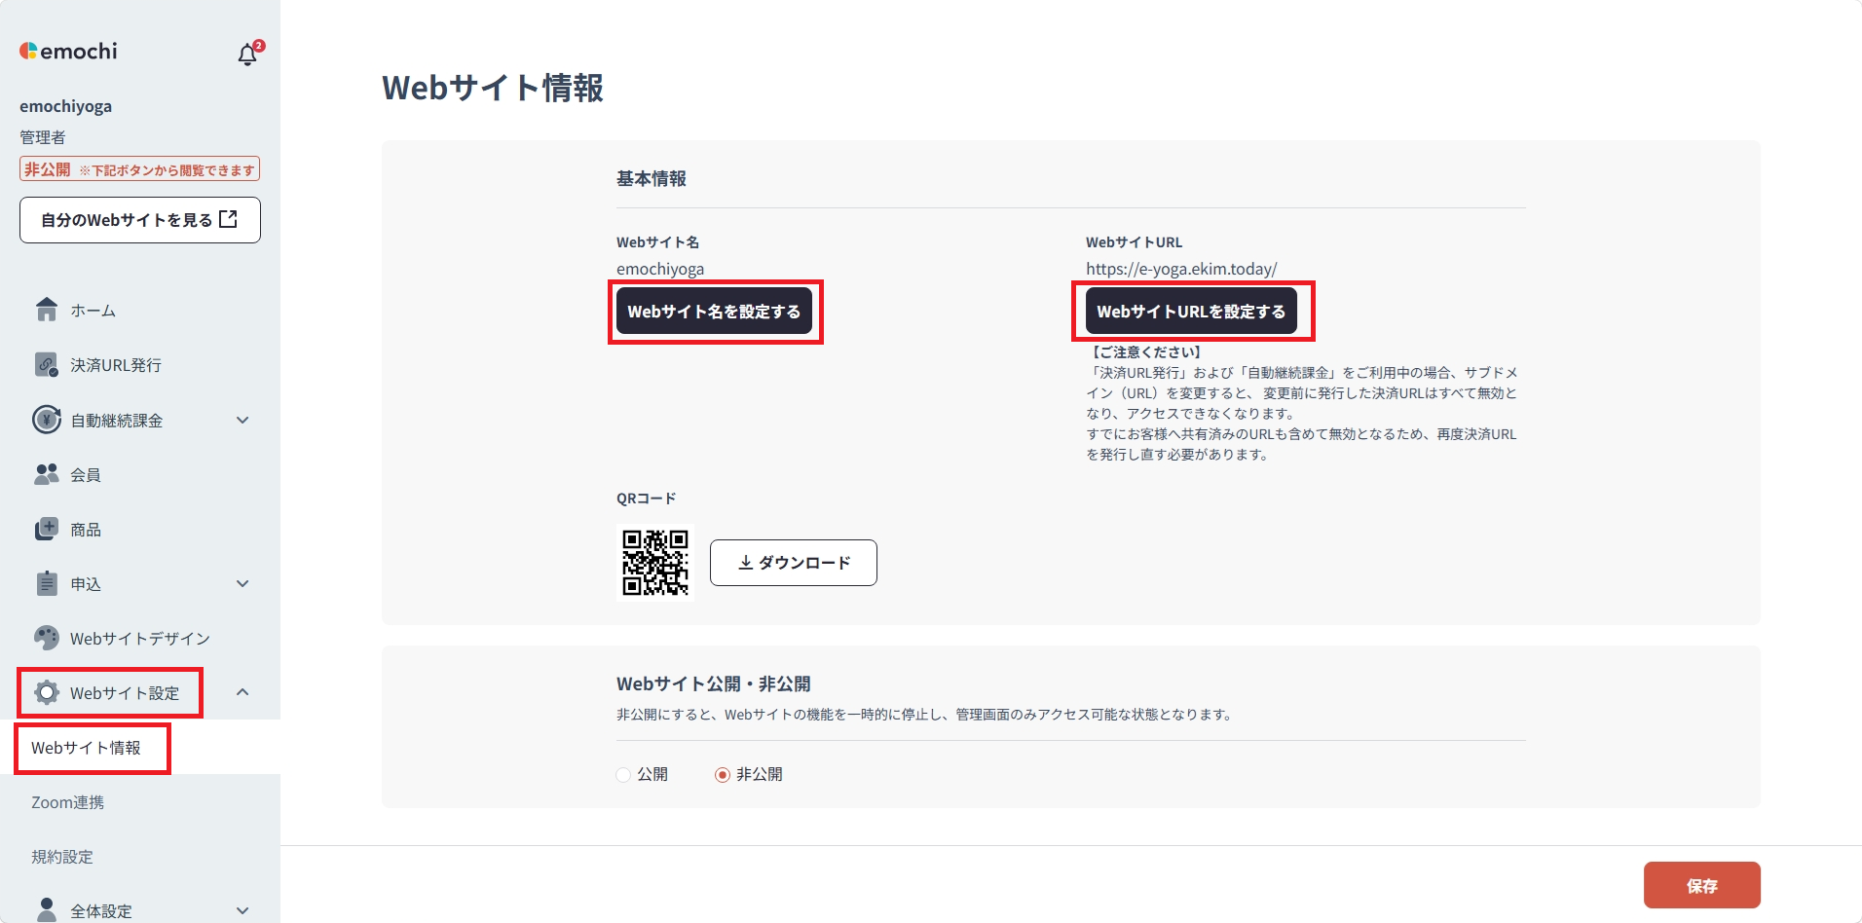Click the 全体設定 person icon
The image size is (1862, 923).
tap(47, 909)
